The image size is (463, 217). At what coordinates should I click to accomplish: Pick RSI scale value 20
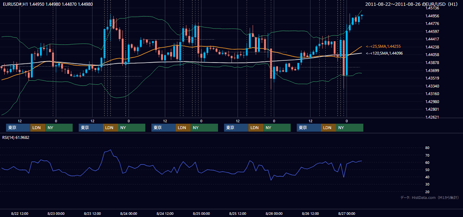pyautogui.click(x=427, y=192)
